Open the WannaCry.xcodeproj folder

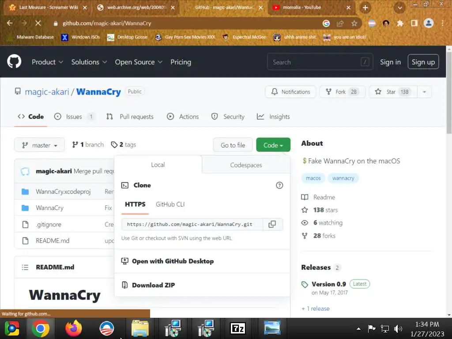[63, 192]
